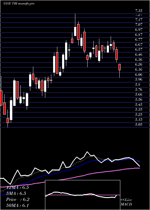Click the <<Live MACD label
This screenshot has width=150, height=210.
click(126, 202)
